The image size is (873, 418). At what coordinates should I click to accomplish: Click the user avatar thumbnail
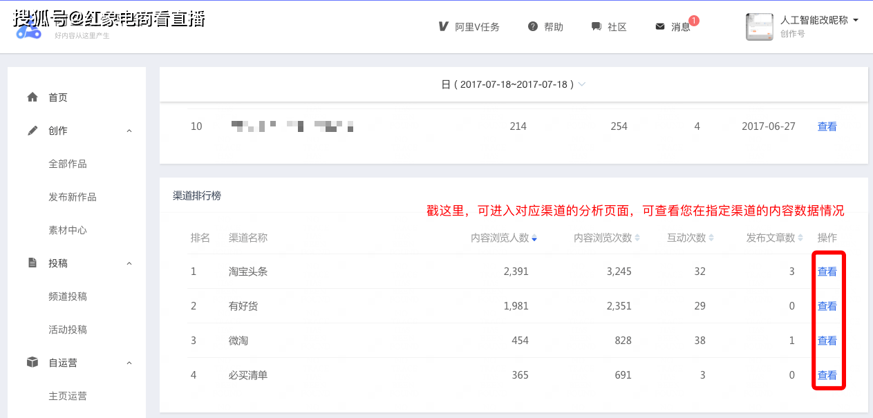759,27
